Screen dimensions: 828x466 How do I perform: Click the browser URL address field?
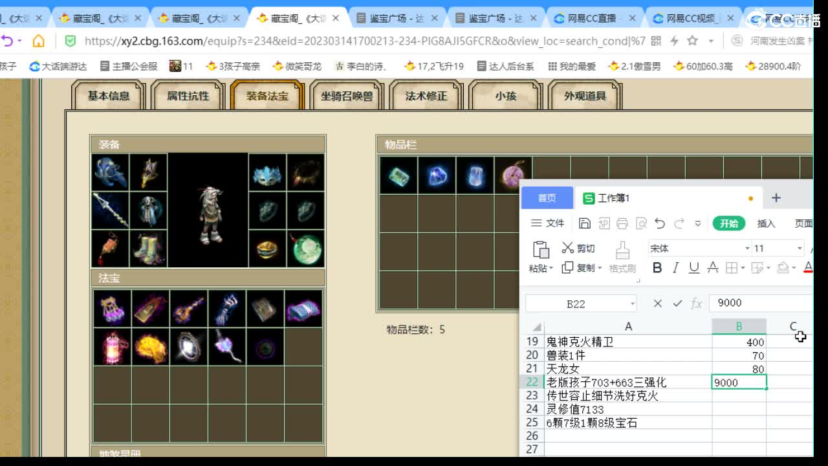tap(364, 41)
